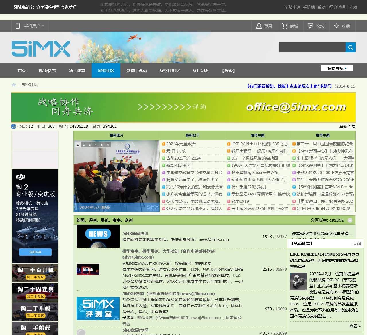Show slideshow image number 5

point(102,144)
